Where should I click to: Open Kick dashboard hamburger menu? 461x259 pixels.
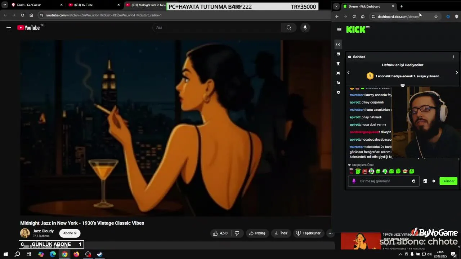339,29
